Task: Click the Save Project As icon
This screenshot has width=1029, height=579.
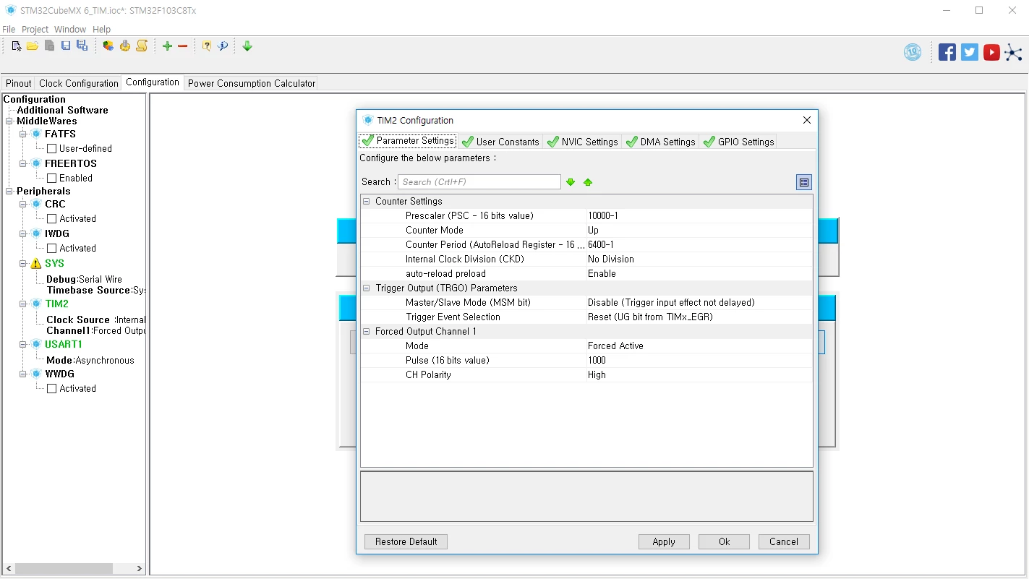Action: pos(82,46)
